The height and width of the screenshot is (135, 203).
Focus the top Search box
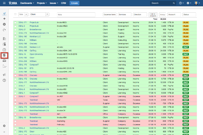163,3
